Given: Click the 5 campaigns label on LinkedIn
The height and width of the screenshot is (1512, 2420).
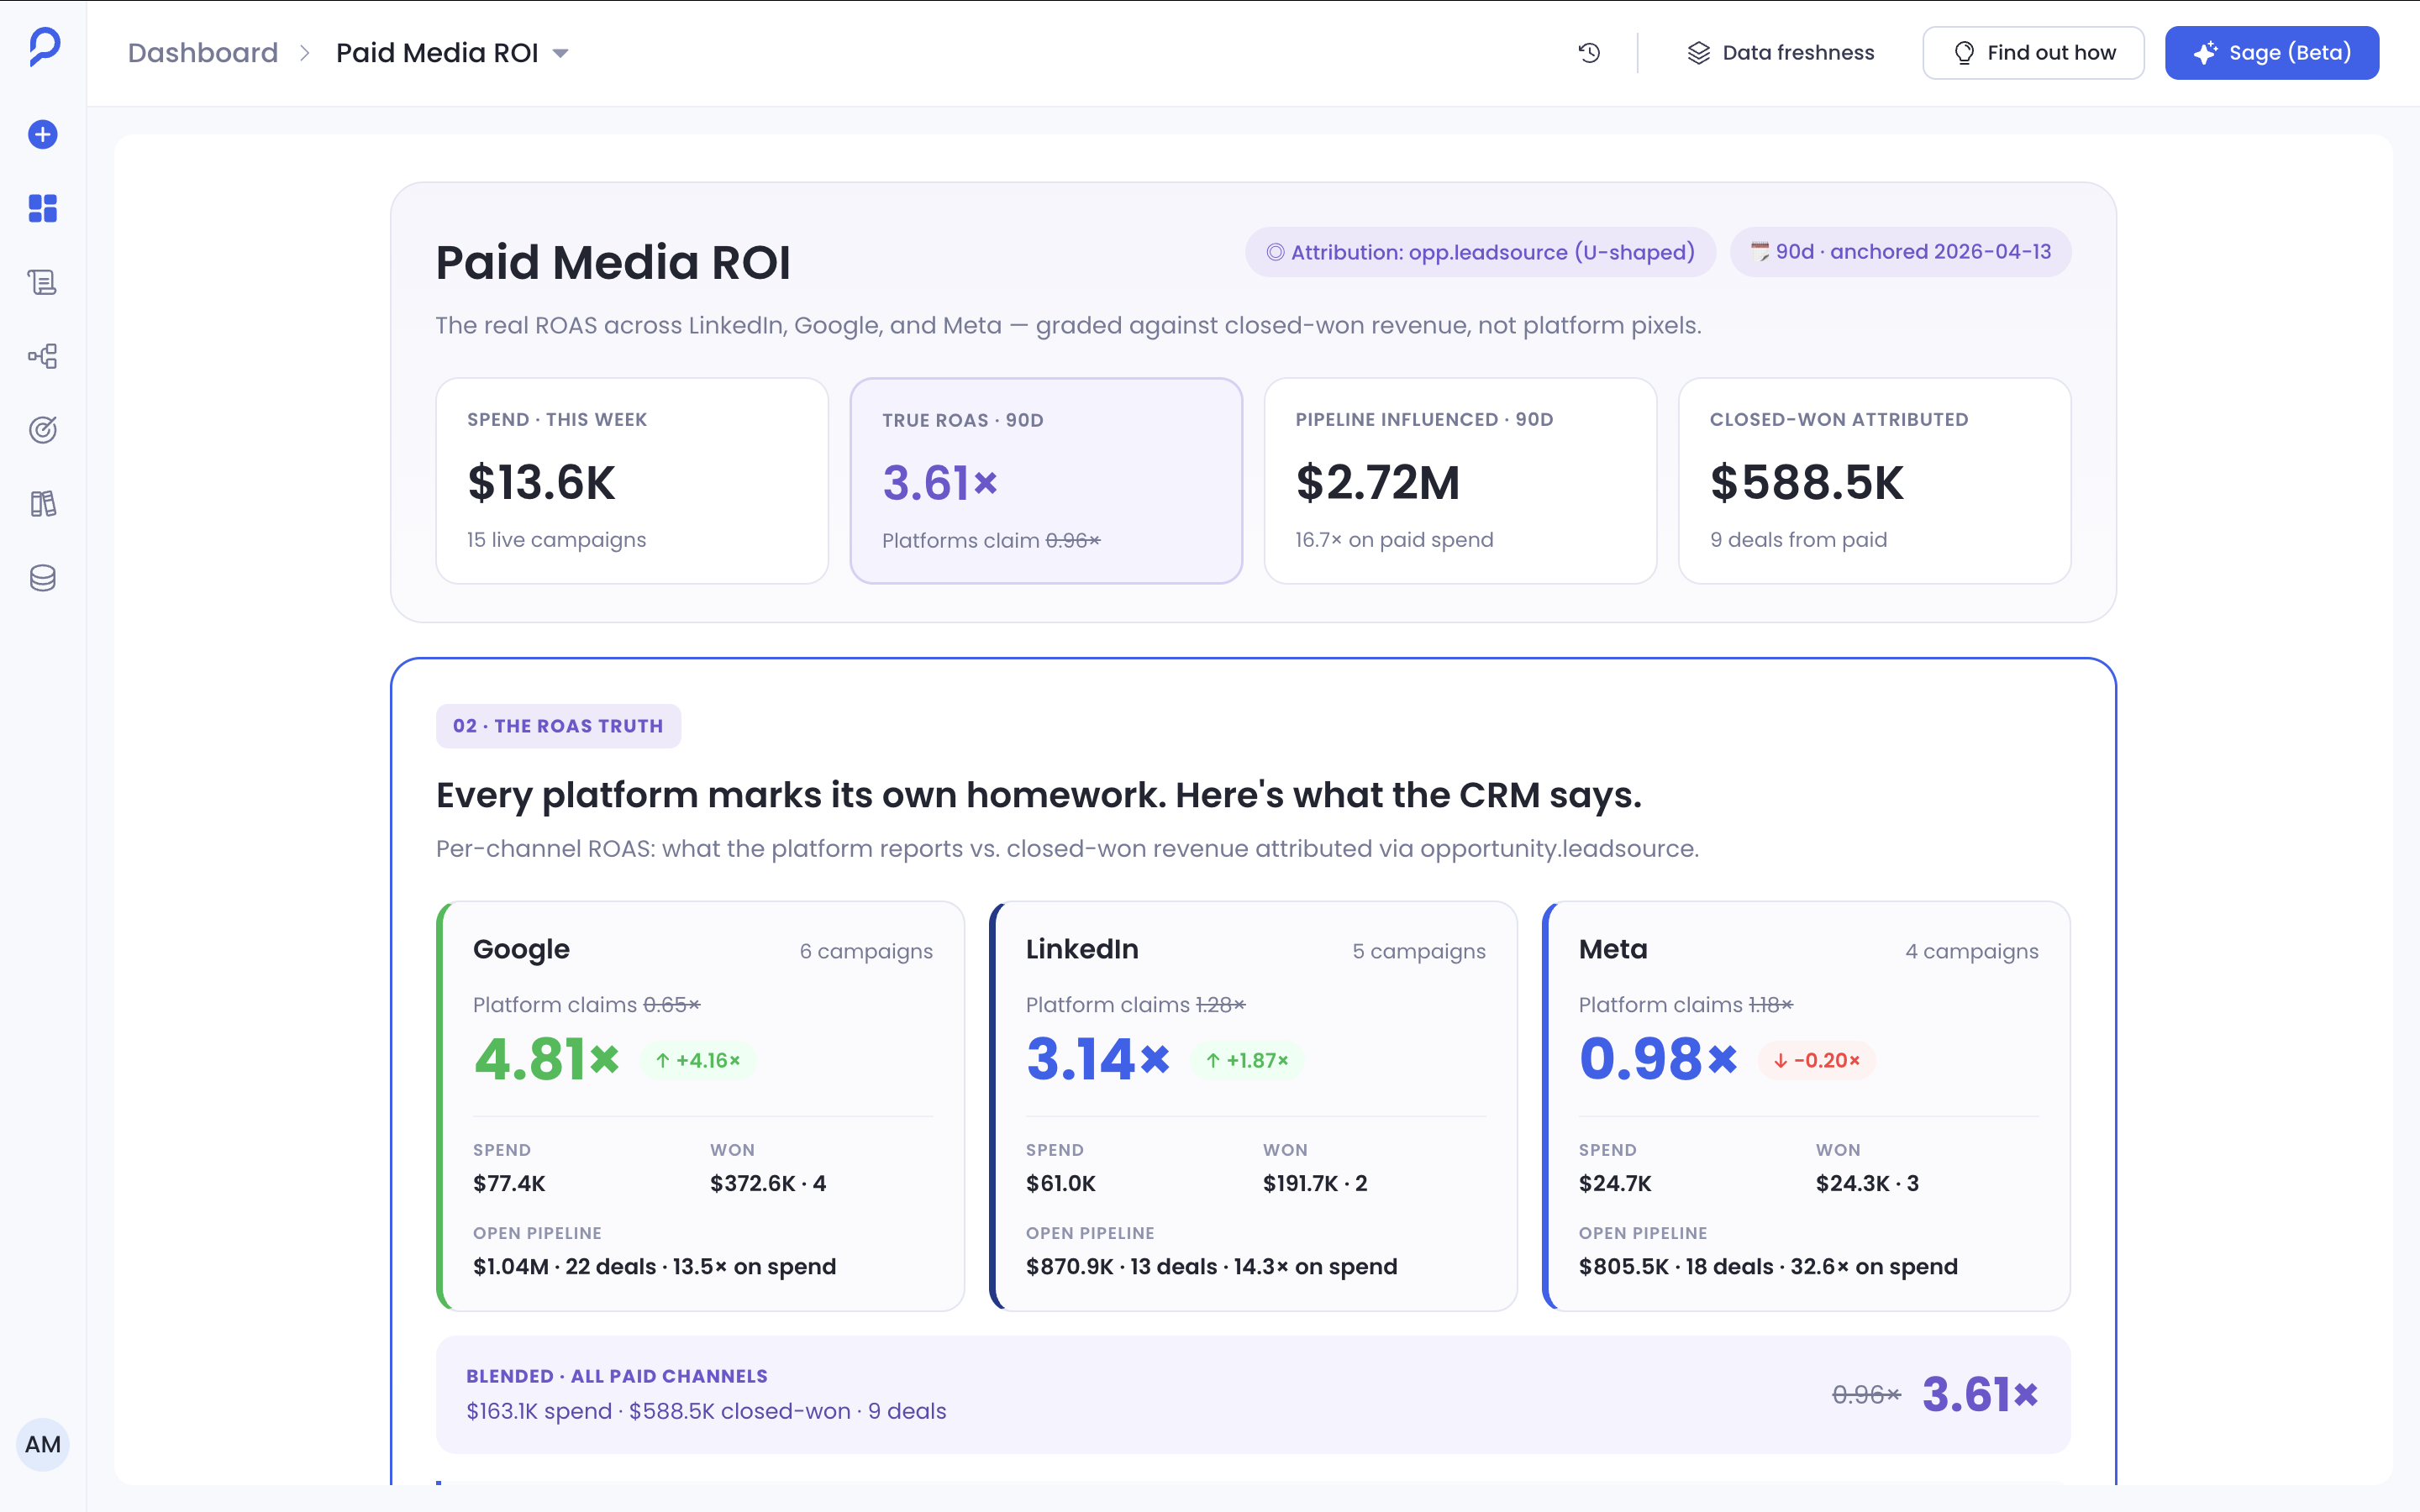Looking at the screenshot, I should tap(1419, 951).
